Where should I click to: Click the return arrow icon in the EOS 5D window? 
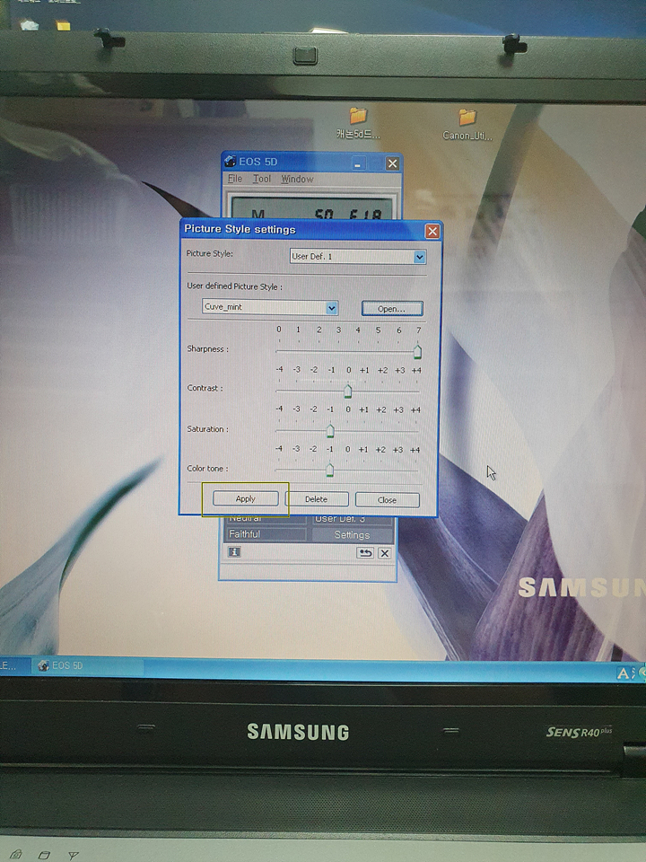pyautogui.click(x=365, y=553)
